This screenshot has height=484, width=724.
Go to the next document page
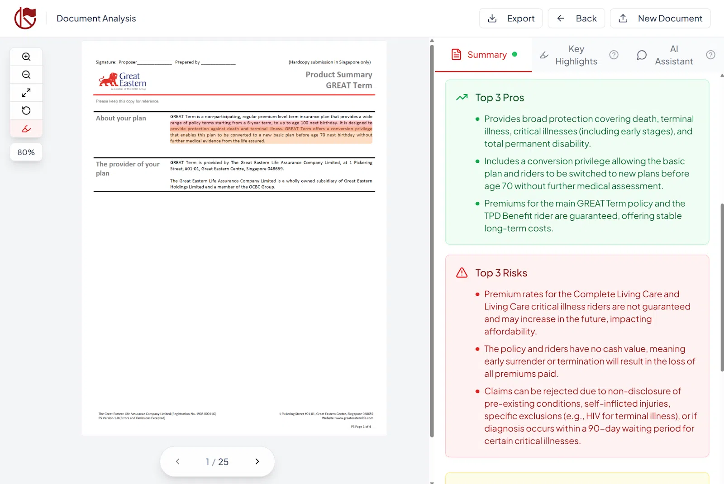(x=257, y=461)
